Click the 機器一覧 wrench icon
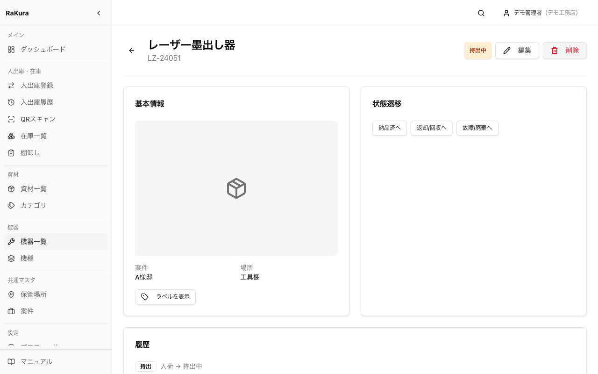The height and width of the screenshot is (374, 598). point(11,242)
